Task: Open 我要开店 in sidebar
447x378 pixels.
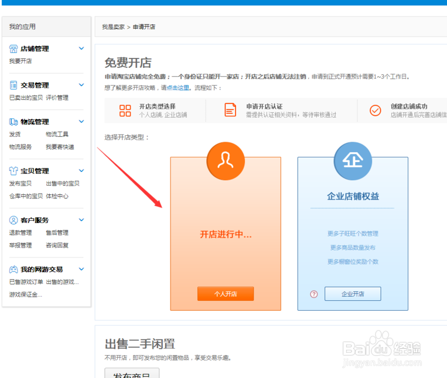Action: (21, 61)
